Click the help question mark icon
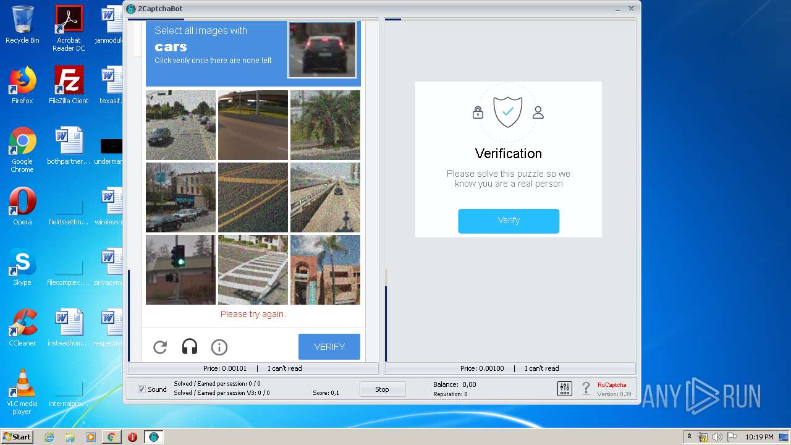 pyautogui.click(x=586, y=389)
